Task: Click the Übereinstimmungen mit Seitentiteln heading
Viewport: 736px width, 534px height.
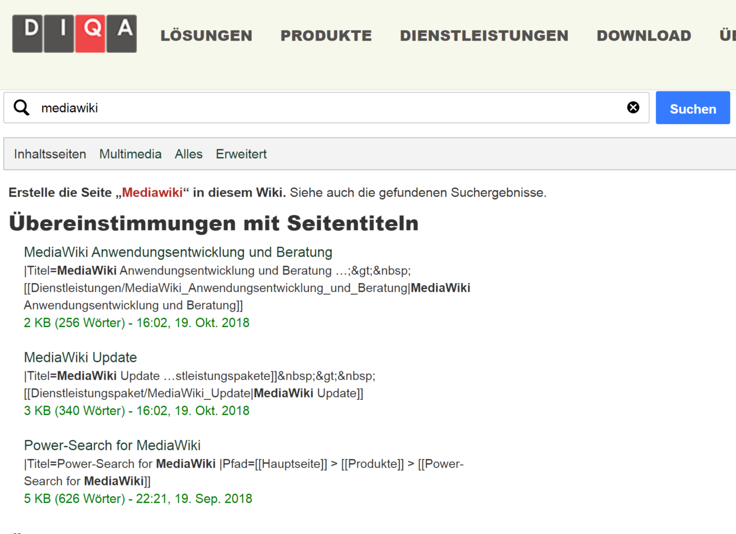Action: point(214,223)
